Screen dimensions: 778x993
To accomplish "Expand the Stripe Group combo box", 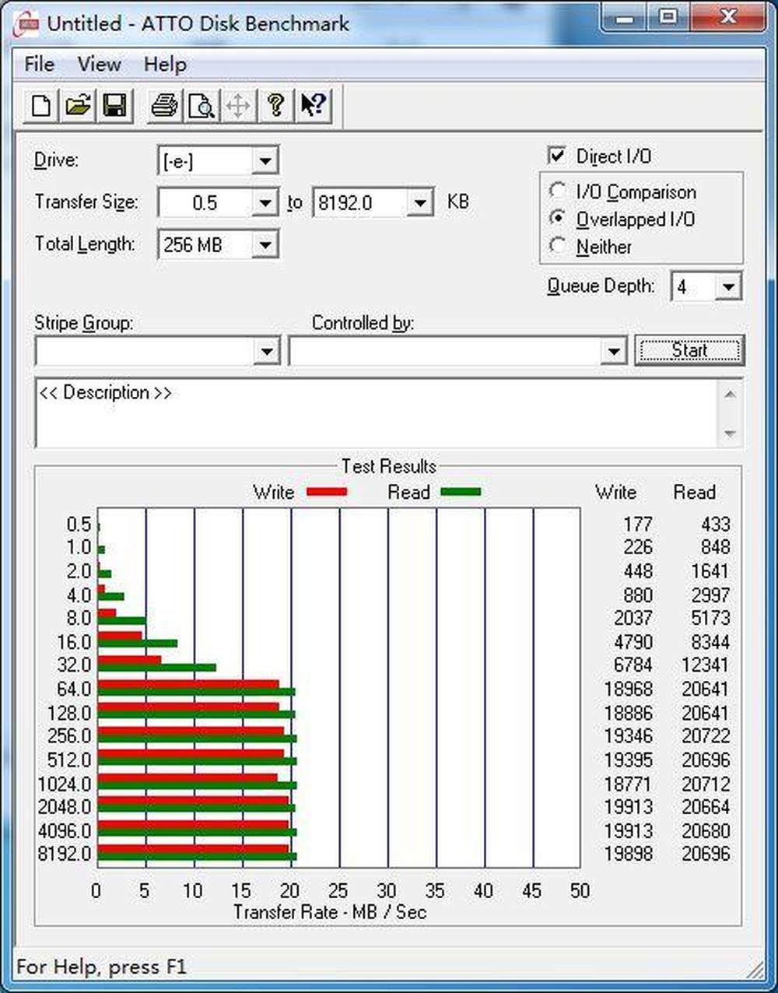I will tap(266, 351).
